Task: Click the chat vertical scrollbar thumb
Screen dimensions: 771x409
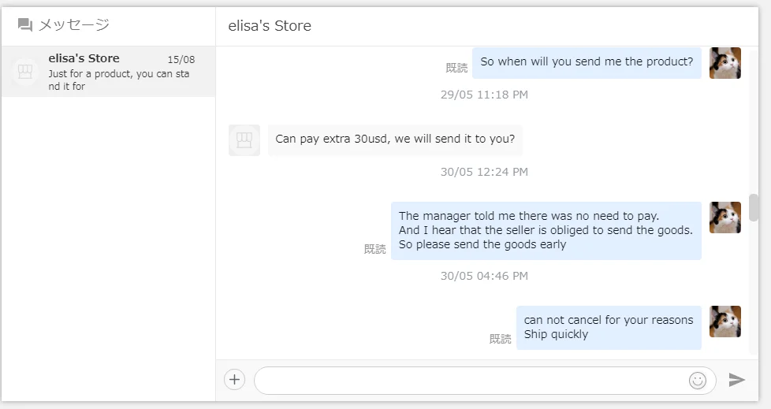Action: tap(754, 207)
